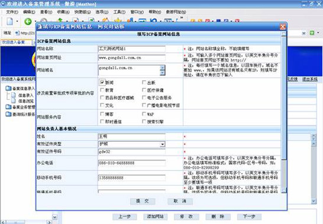
Task: Open the 工具(T) menu
Action: pyautogui.click(x=119, y=12)
